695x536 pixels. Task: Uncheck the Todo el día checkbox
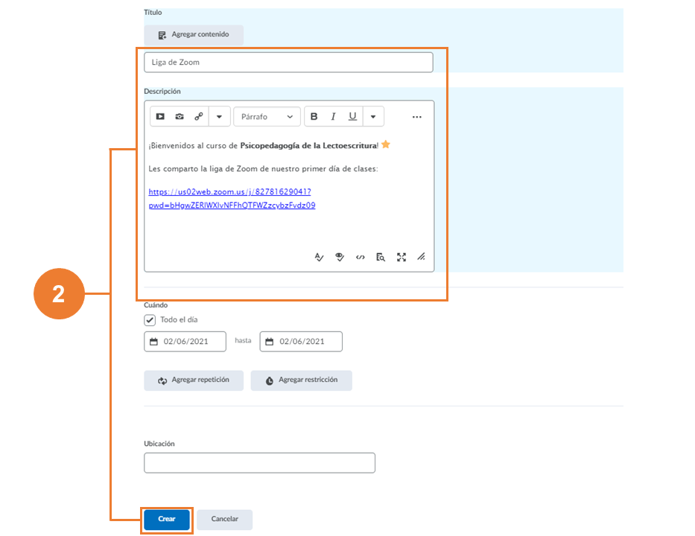(x=150, y=320)
